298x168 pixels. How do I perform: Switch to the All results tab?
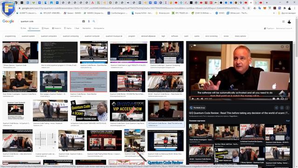coord(23,28)
